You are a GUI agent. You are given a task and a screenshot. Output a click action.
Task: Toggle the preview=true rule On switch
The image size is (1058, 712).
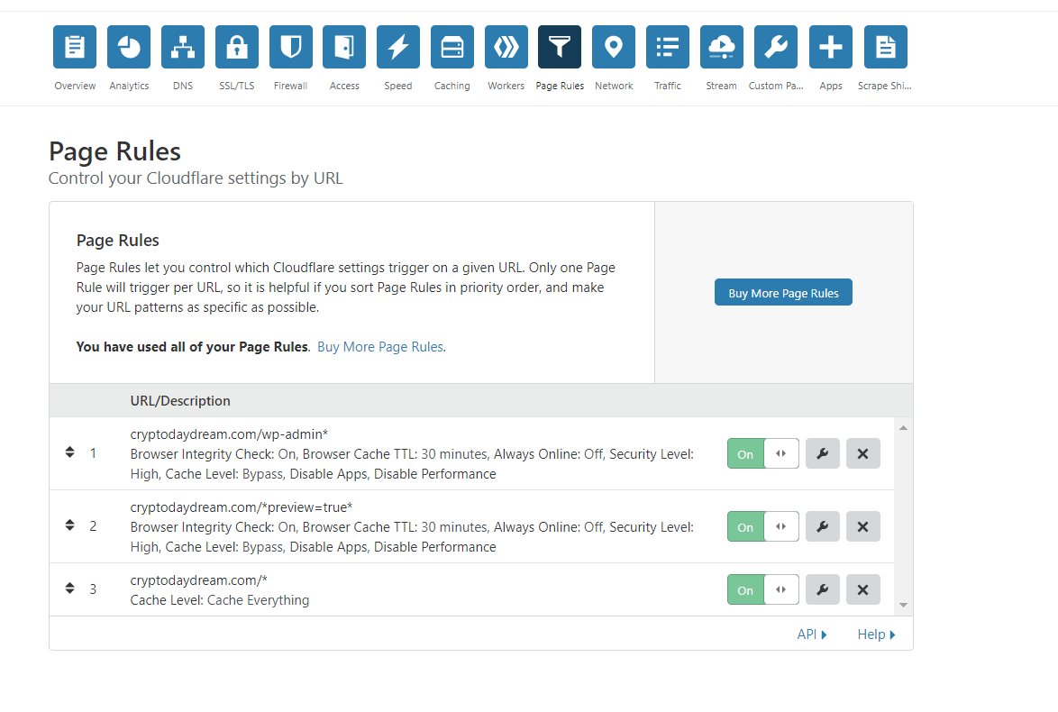click(x=763, y=526)
